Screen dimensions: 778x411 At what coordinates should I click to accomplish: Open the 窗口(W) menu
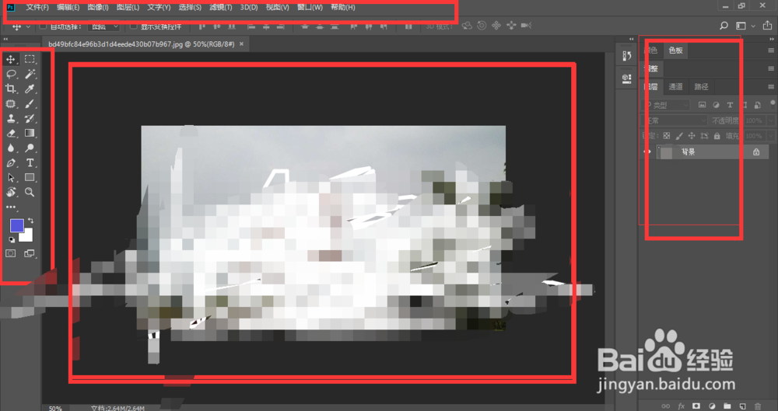coord(310,8)
